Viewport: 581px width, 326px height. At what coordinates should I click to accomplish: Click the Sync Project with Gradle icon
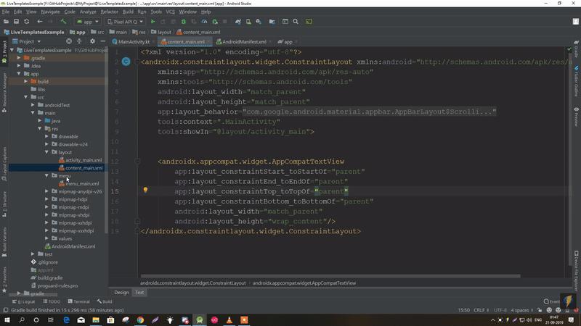[238, 22]
